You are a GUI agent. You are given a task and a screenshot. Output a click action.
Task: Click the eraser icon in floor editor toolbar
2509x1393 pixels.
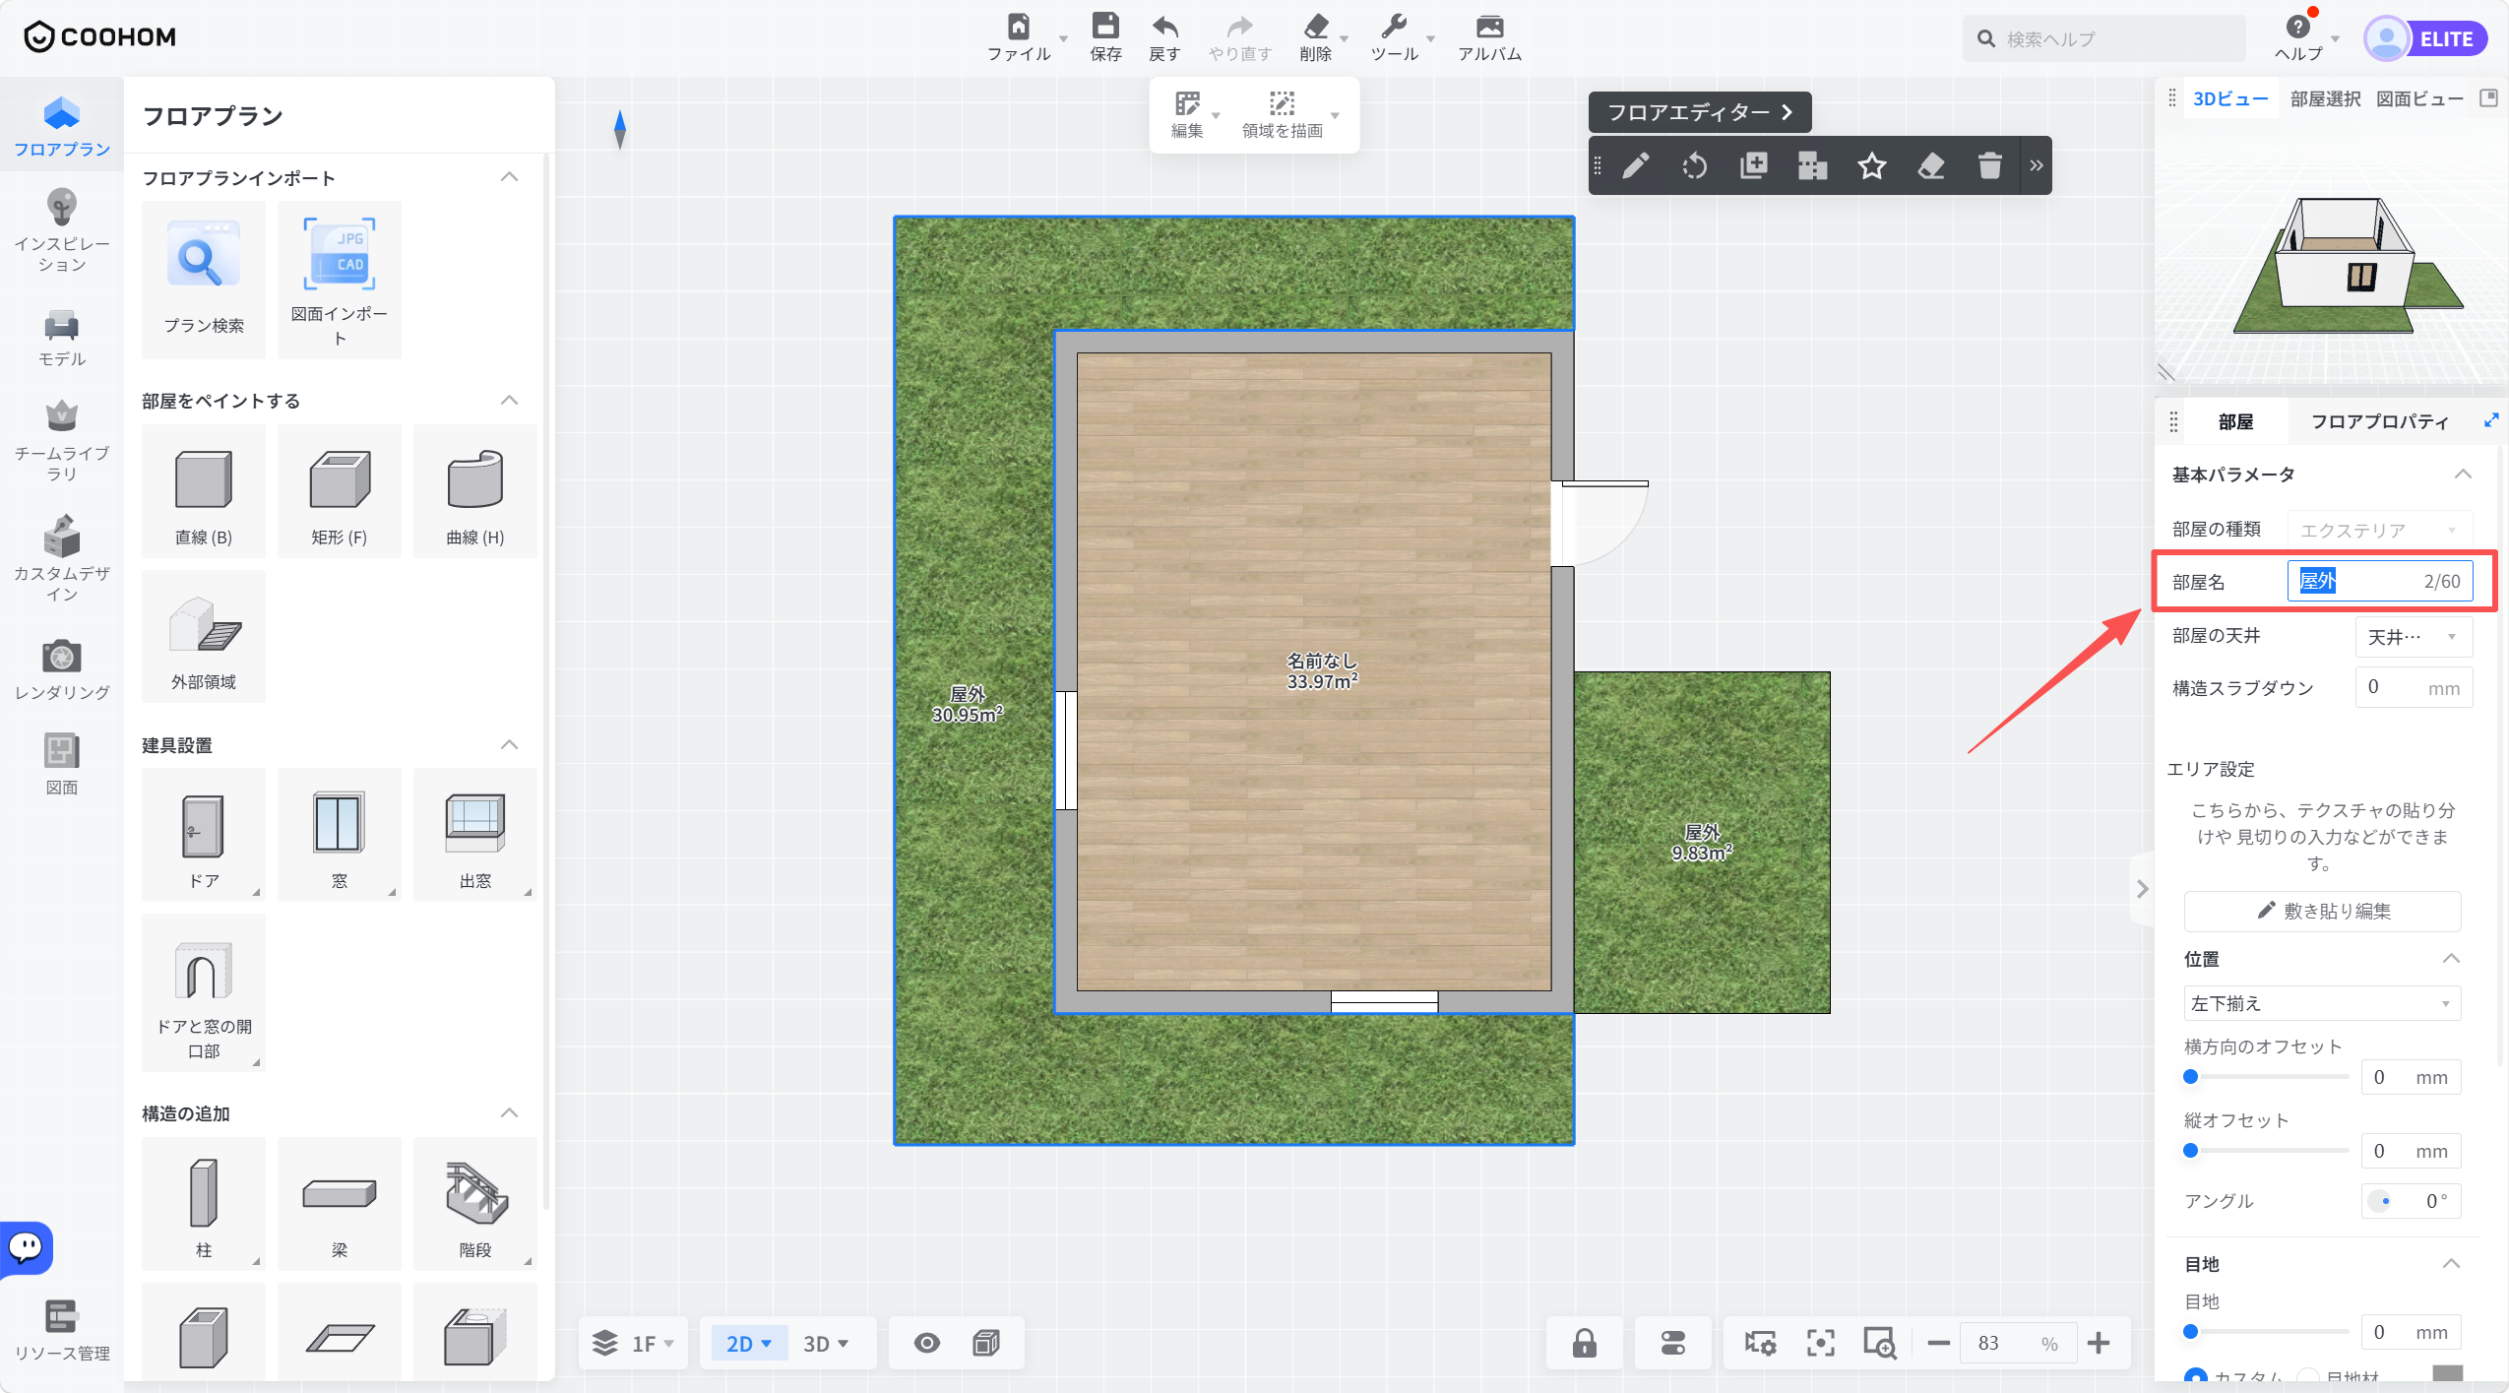(1930, 165)
